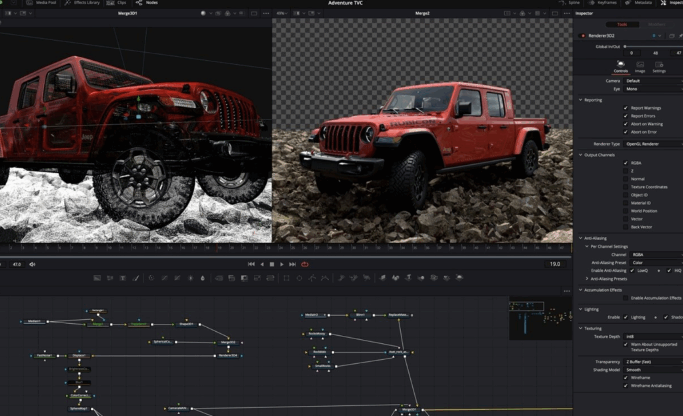Open left viewer options three-dot menu
The width and height of the screenshot is (683, 416).
[x=265, y=13]
